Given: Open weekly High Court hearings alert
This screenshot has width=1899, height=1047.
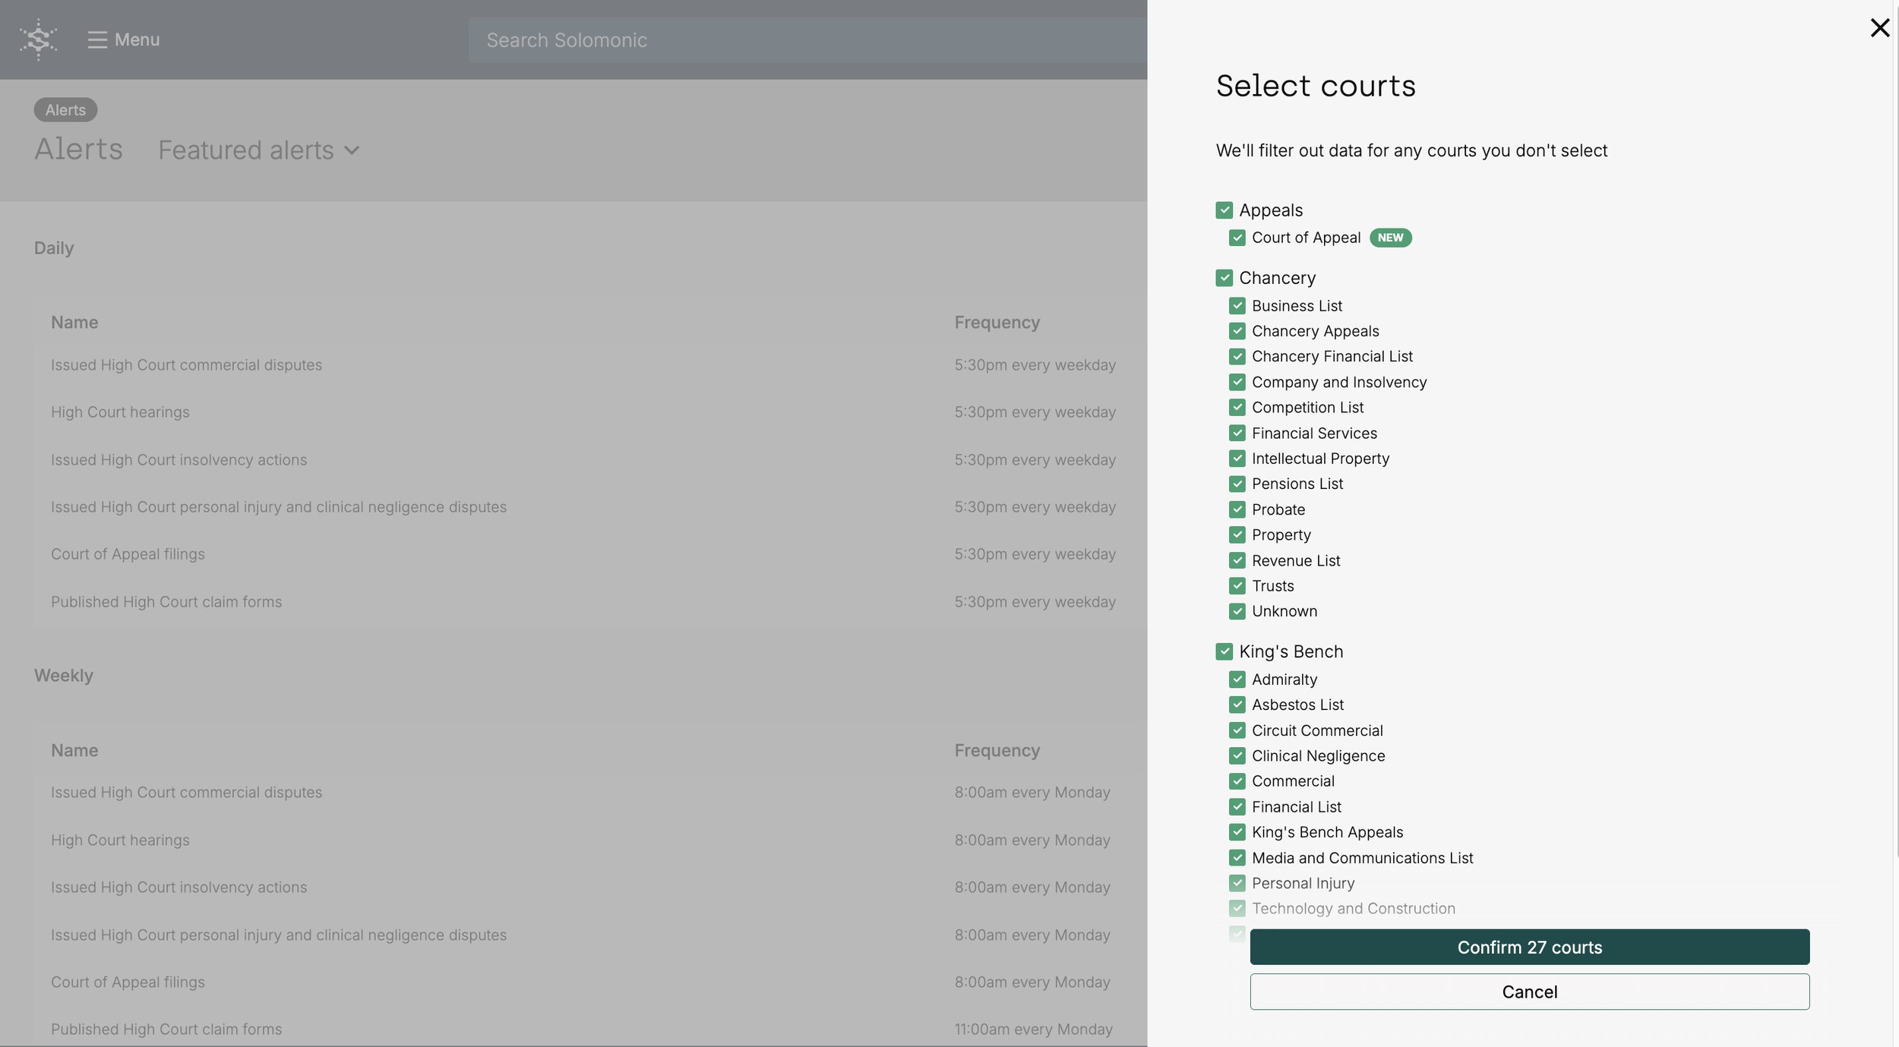Looking at the screenshot, I should [120, 840].
